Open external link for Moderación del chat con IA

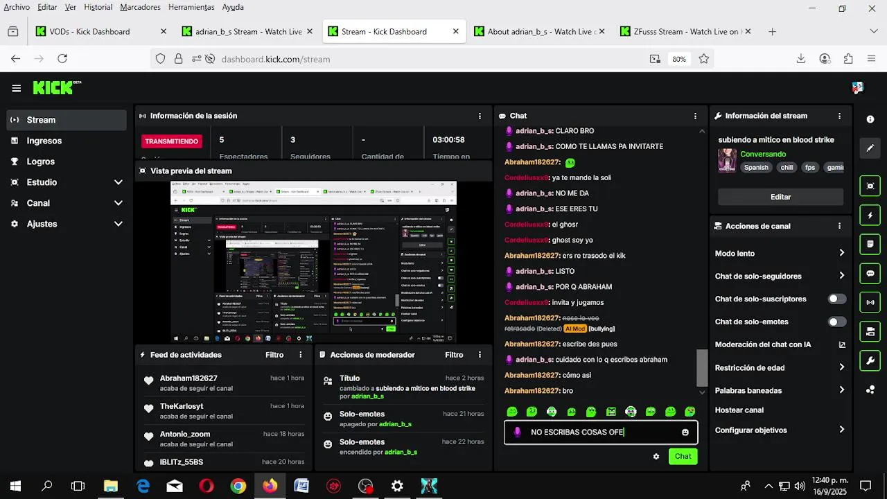[842, 344]
